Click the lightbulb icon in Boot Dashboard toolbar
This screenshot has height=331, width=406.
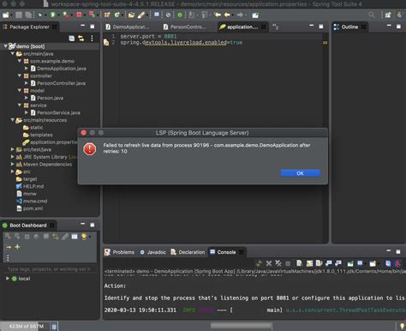click(x=84, y=237)
